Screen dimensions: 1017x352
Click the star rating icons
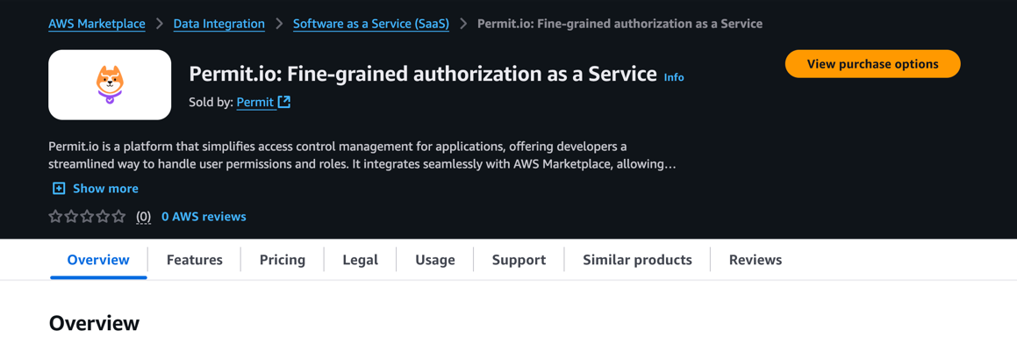(87, 217)
